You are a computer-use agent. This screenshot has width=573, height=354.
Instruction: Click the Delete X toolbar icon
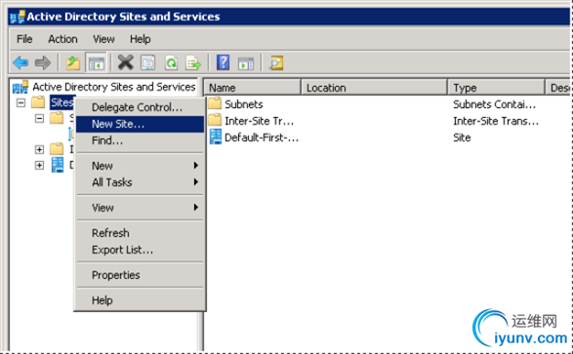click(125, 62)
